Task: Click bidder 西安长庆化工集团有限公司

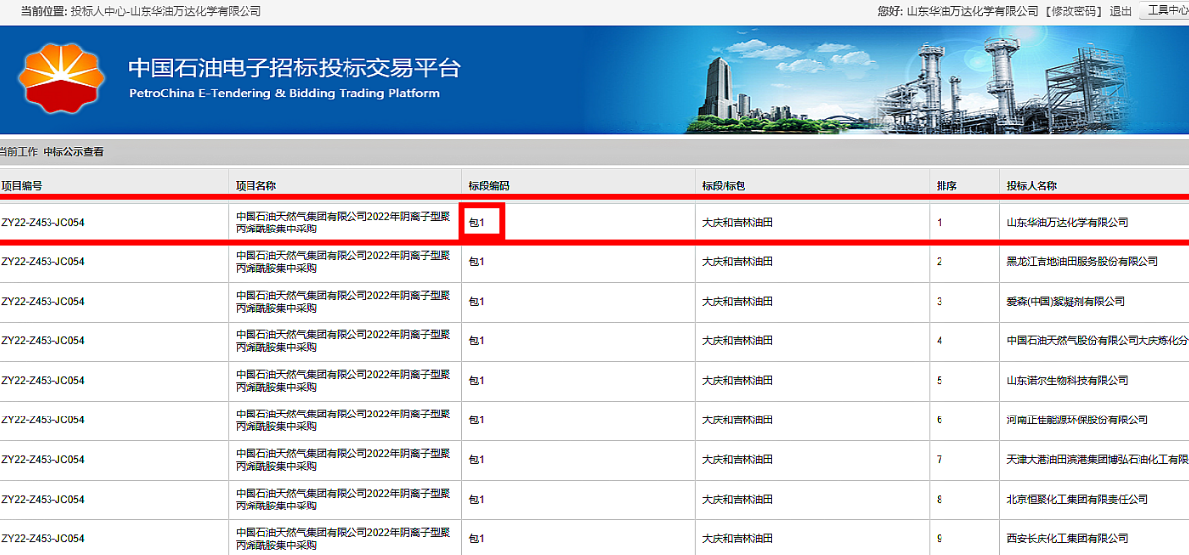Action: click(x=1067, y=539)
